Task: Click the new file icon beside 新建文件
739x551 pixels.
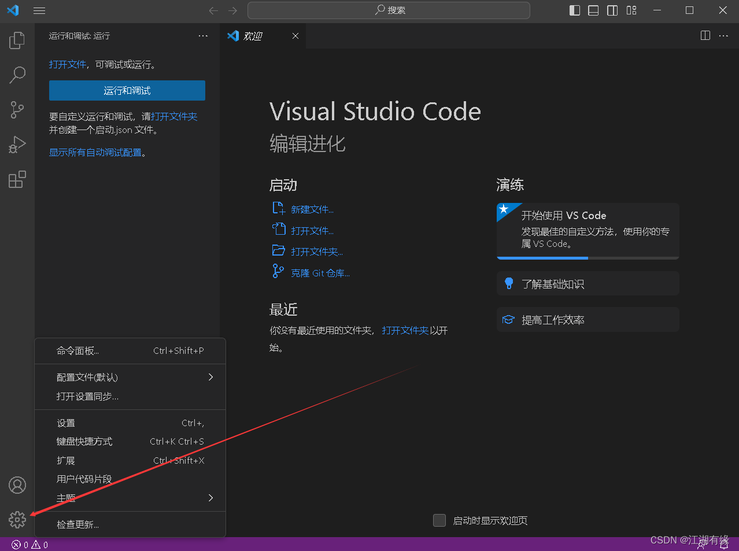Action: tap(279, 208)
